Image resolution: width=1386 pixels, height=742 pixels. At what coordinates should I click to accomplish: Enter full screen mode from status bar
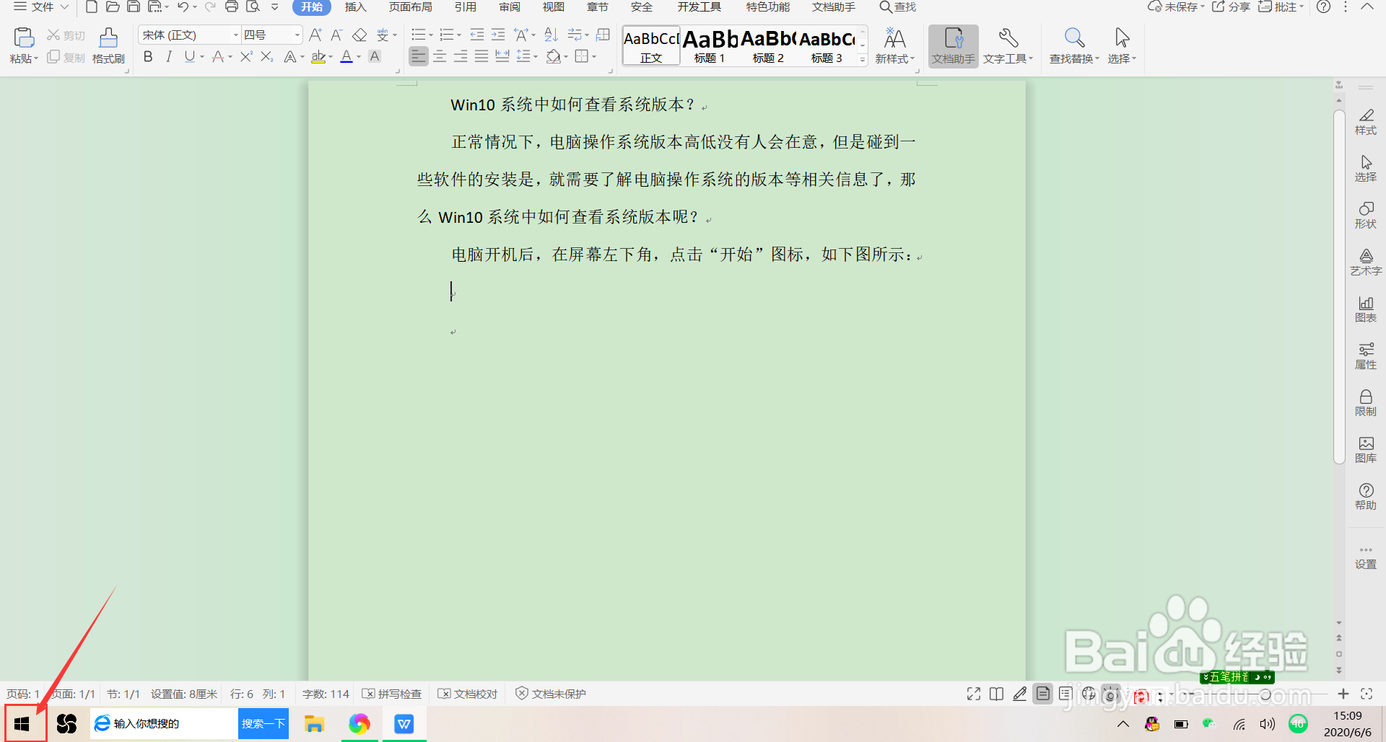(x=973, y=693)
